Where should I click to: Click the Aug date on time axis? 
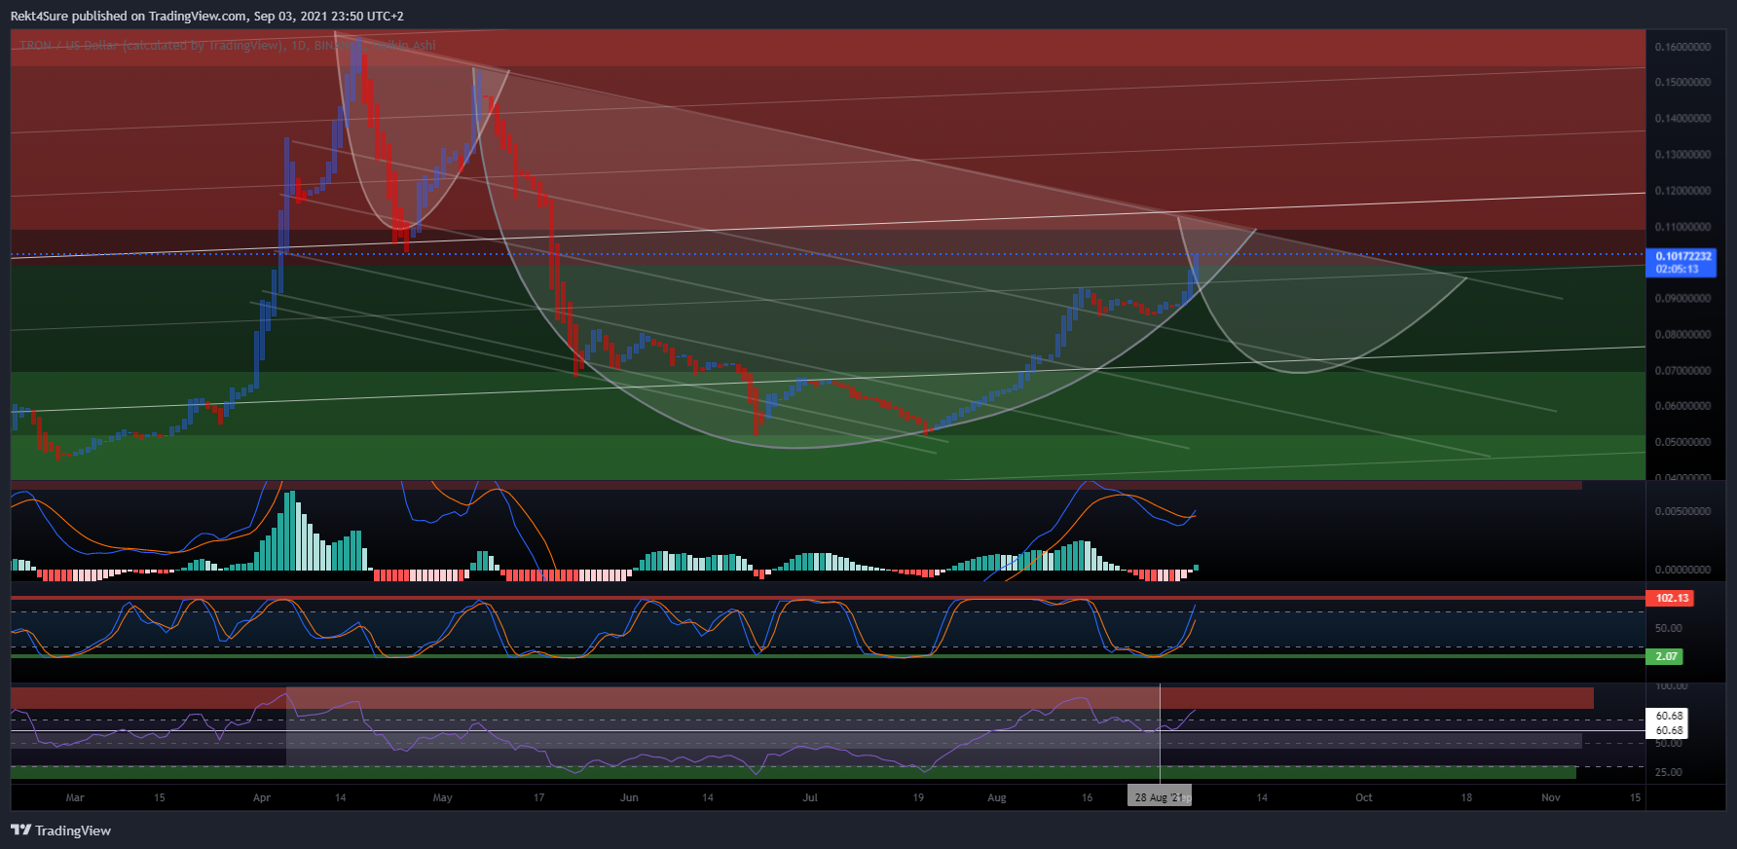[x=997, y=797]
